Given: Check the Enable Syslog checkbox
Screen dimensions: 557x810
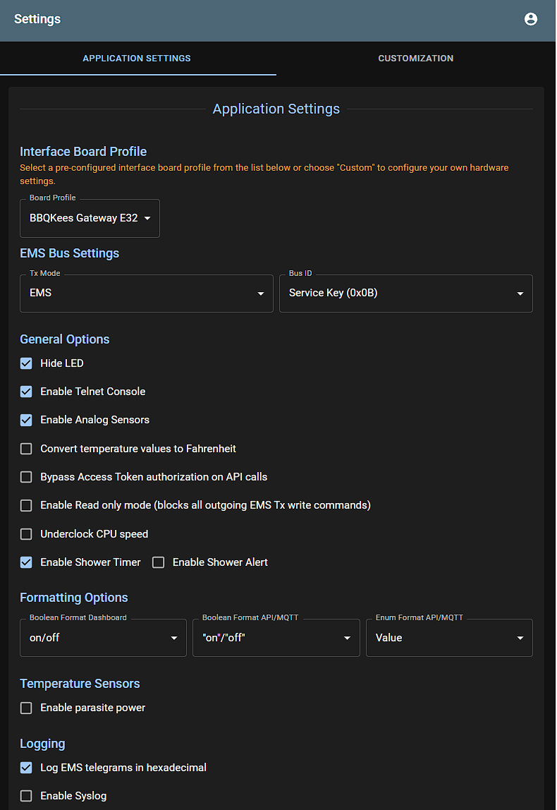Looking at the screenshot, I should pyautogui.click(x=26, y=796).
